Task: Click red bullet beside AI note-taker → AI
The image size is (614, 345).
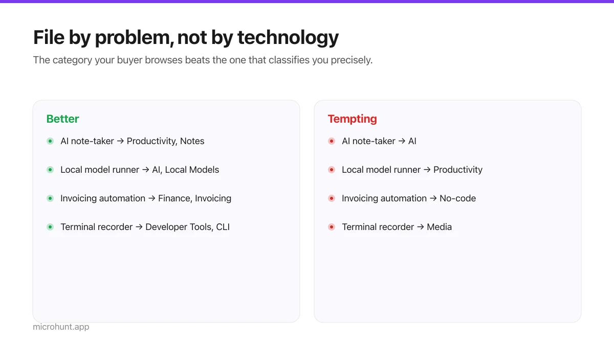Action: point(332,141)
